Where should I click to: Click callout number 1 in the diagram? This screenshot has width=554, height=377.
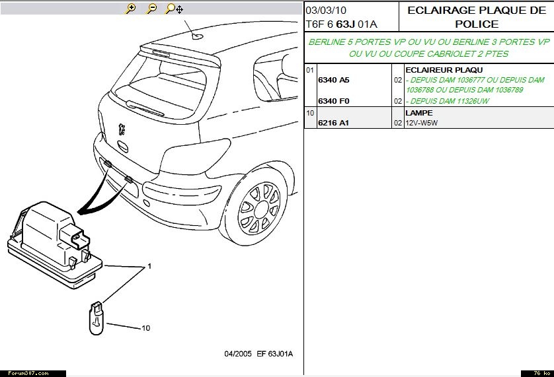[149, 266]
